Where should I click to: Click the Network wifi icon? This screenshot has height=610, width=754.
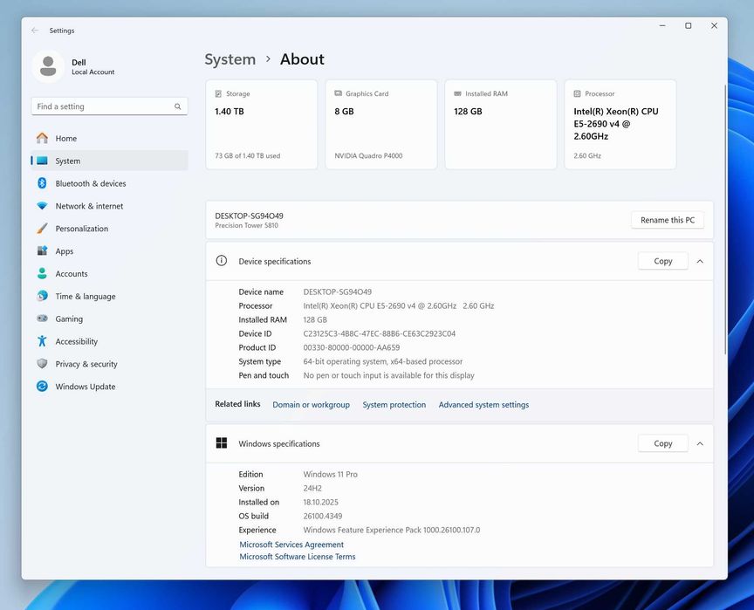(x=42, y=206)
